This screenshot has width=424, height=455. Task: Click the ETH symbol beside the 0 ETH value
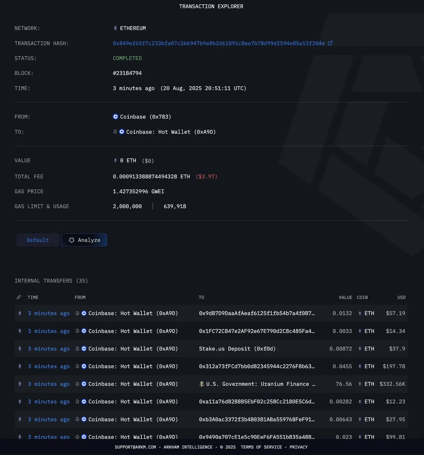(x=116, y=160)
